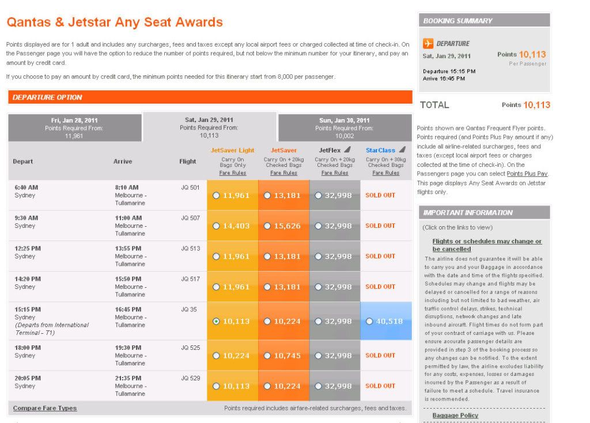The width and height of the screenshot is (590, 423).
Task: Select JetSaver 15,626 for flight JQ 507
Action: pos(267,226)
